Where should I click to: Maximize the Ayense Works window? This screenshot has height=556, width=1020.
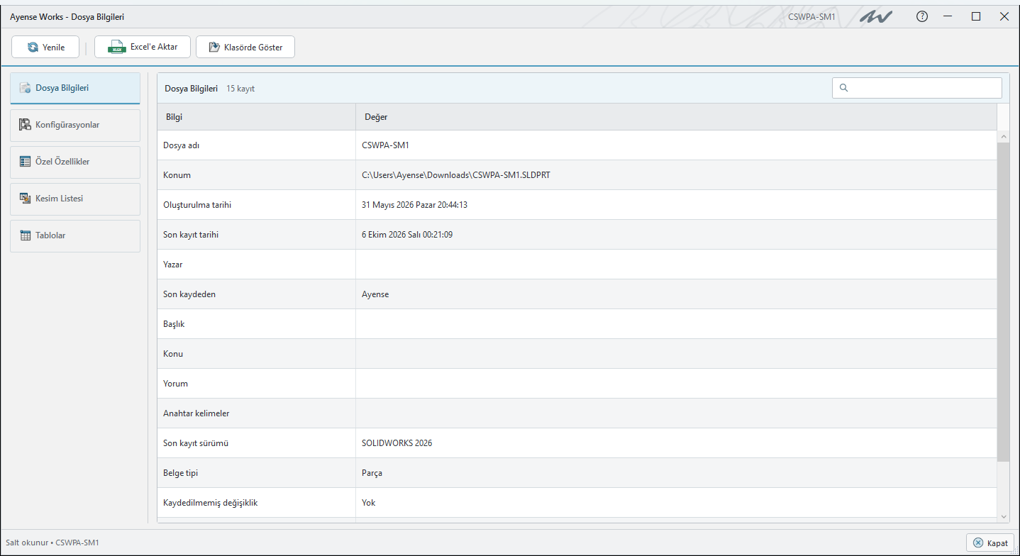[x=976, y=16]
